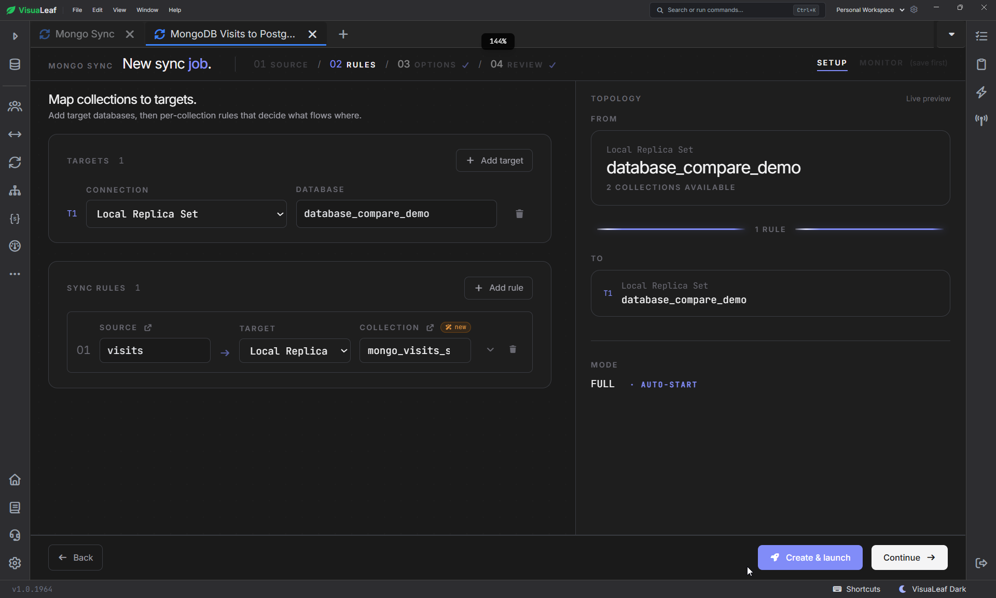Close the Mongo Sync tab
The image size is (996, 598).
point(130,34)
